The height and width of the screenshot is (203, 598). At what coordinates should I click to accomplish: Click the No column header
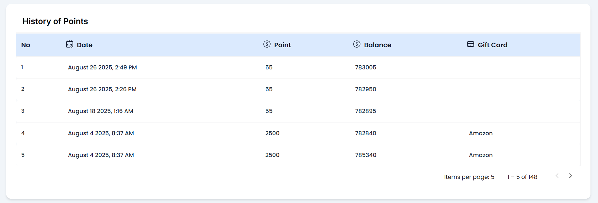[x=25, y=45]
